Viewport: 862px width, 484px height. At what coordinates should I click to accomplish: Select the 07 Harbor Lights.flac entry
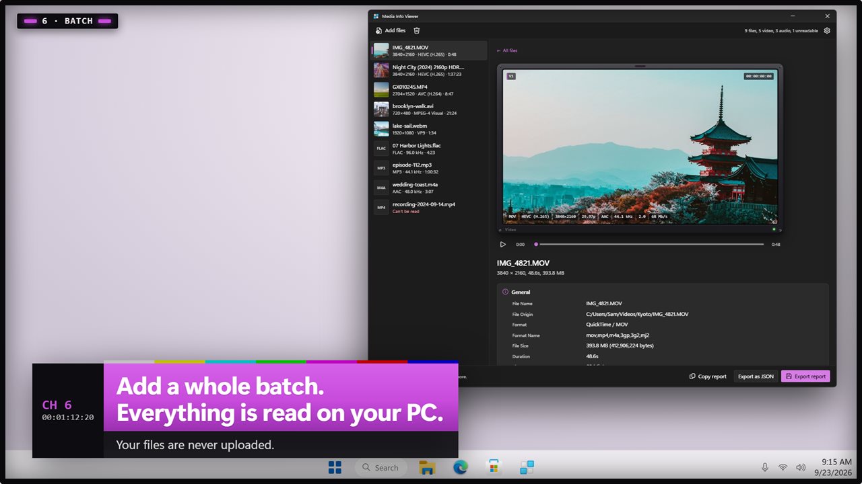click(x=429, y=148)
